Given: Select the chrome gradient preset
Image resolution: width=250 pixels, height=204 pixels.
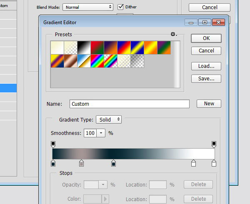Looking at the screenshot, I should click(84, 61).
